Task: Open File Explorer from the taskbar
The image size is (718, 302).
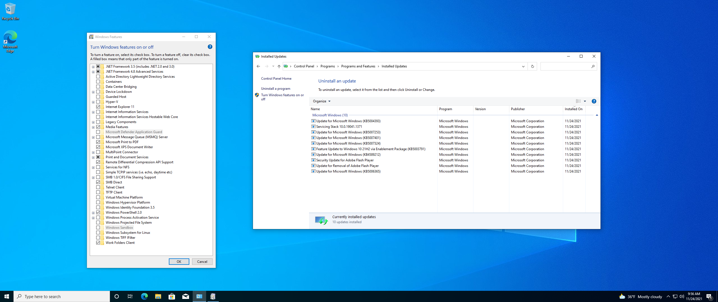Action: [x=158, y=296]
